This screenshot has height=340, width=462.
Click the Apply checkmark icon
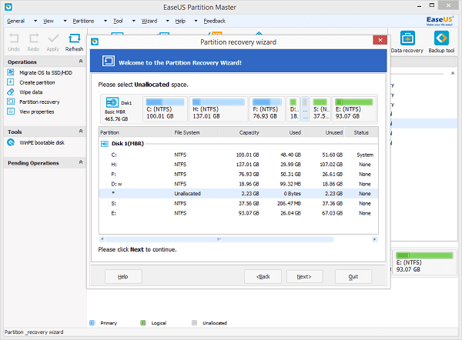point(53,38)
